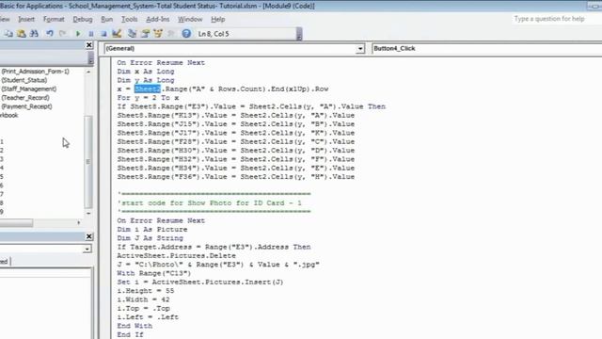Open the Run menu

click(106, 19)
